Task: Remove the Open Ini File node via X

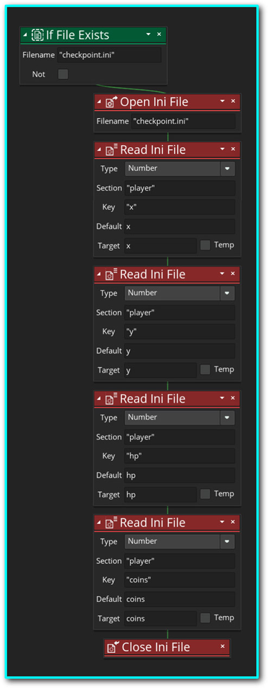Action: (233, 101)
